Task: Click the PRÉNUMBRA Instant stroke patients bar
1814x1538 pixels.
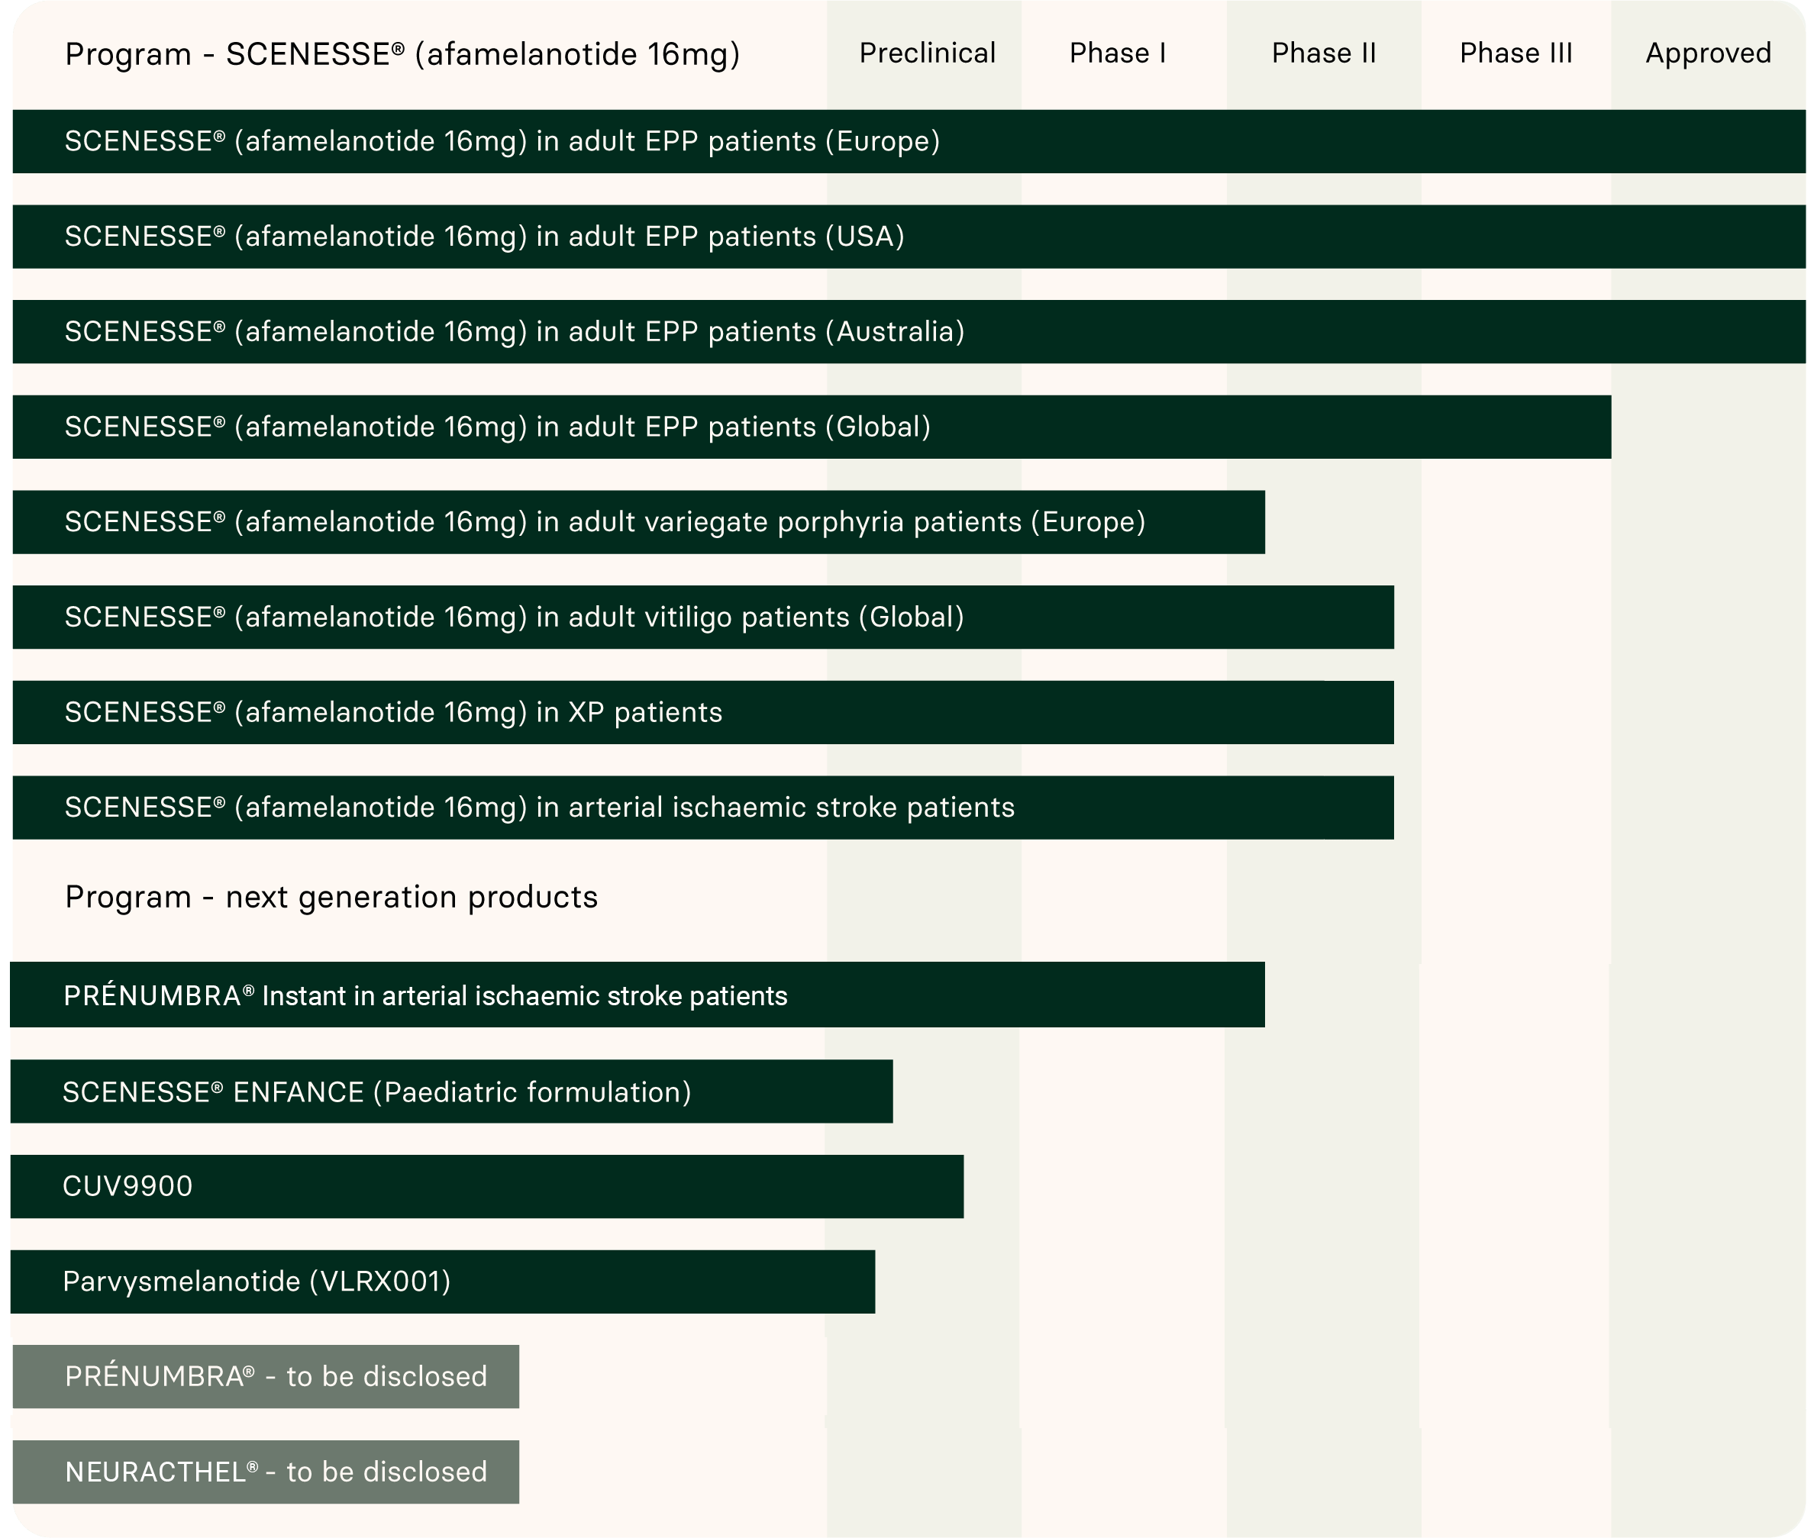Action: 637,994
